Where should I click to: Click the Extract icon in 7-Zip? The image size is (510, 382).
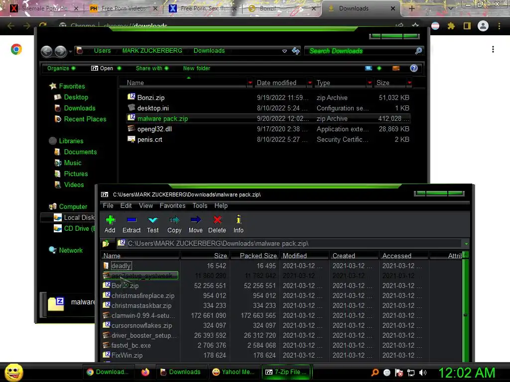[x=131, y=220]
